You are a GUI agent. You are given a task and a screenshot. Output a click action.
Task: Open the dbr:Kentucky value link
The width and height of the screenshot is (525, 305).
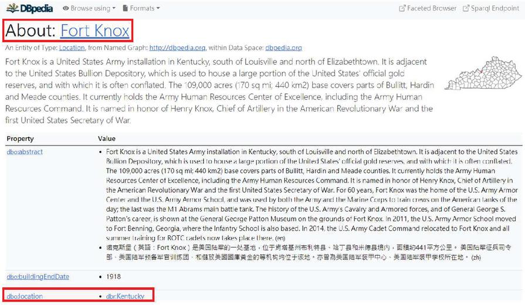[125, 296]
